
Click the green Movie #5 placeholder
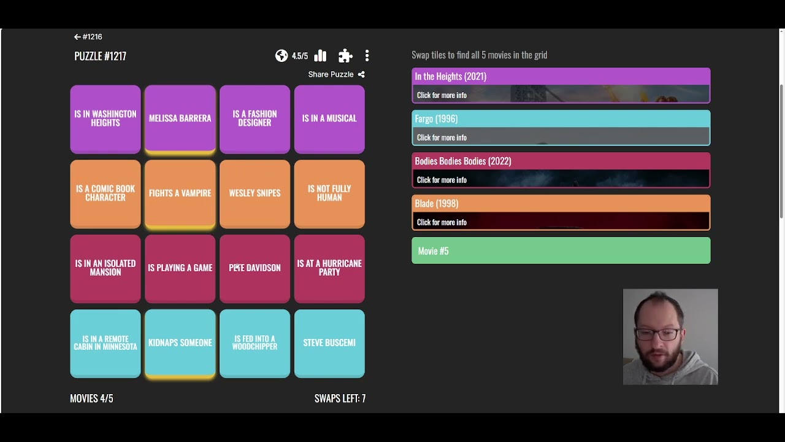pyautogui.click(x=561, y=250)
